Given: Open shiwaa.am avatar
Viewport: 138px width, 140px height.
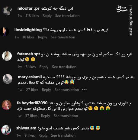Looking at the screenshot, I should click(6, 130).
